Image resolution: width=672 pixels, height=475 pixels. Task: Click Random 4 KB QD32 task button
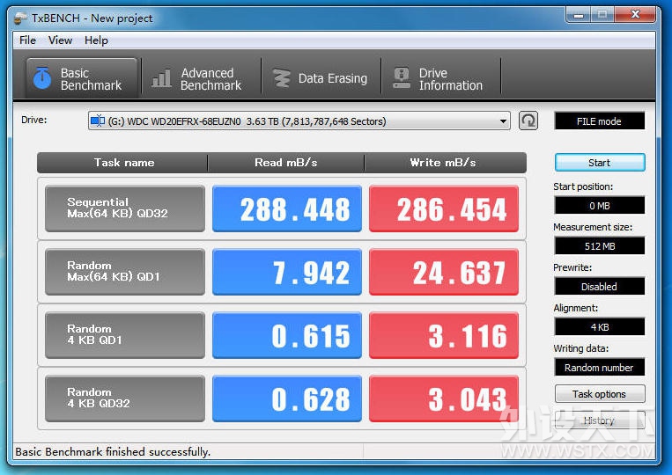coord(125,398)
